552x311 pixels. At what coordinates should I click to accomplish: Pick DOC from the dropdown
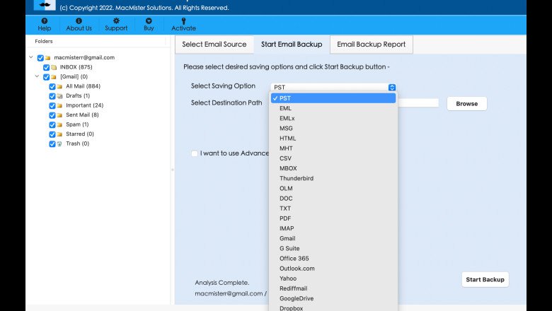pos(333,199)
